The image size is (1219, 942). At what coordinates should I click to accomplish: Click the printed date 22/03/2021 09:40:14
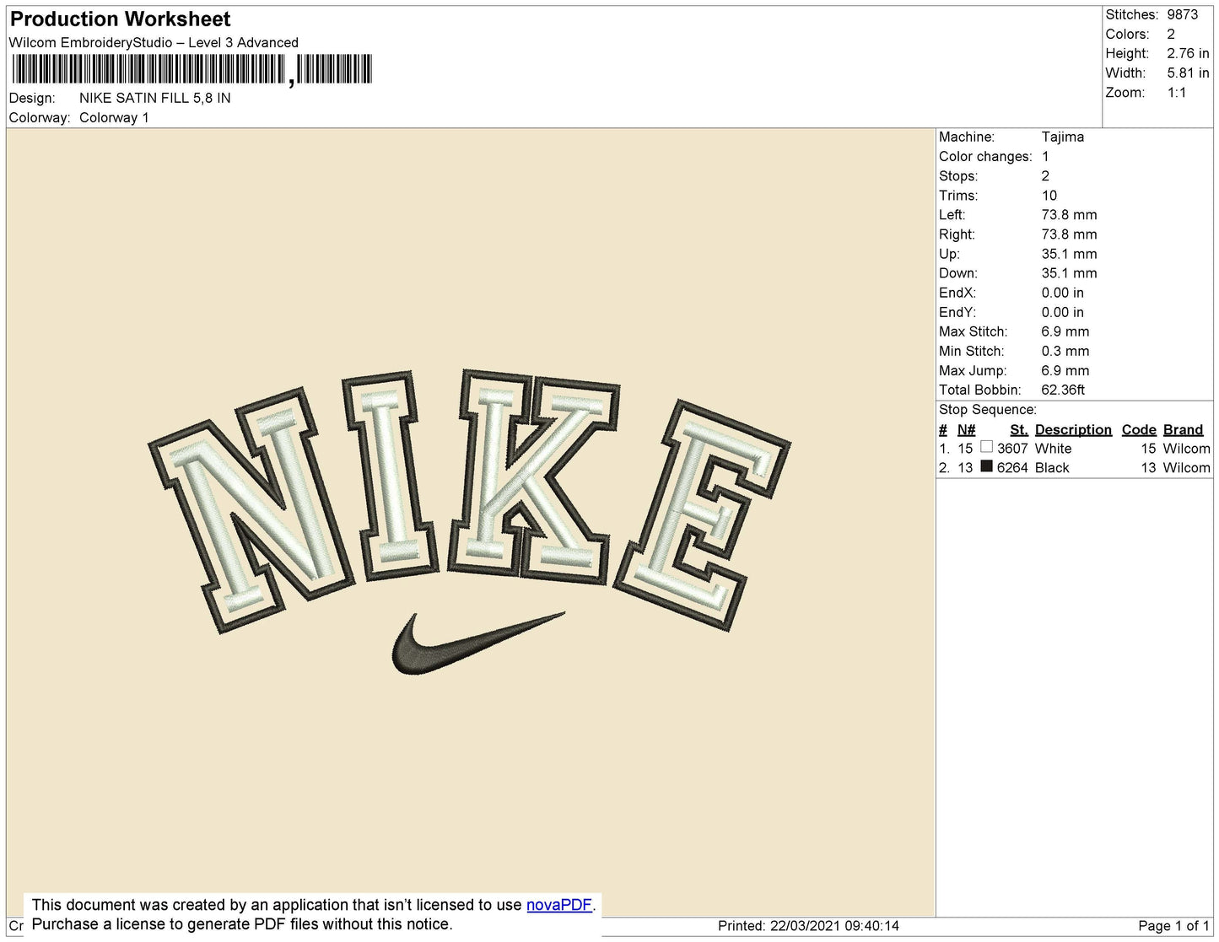834,925
